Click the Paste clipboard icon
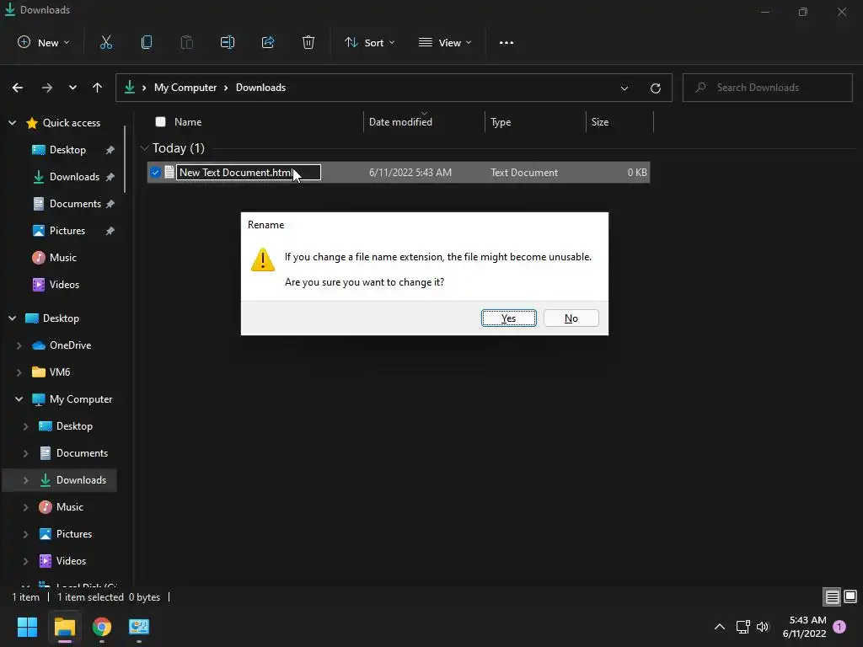 (186, 42)
